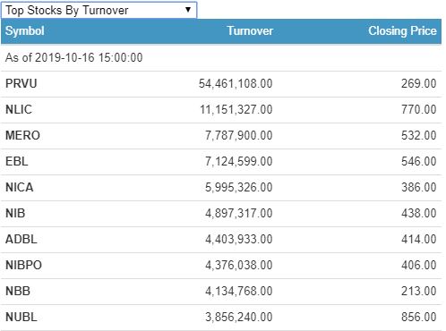Select the MERO stock symbol

pyautogui.click(x=22, y=135)
